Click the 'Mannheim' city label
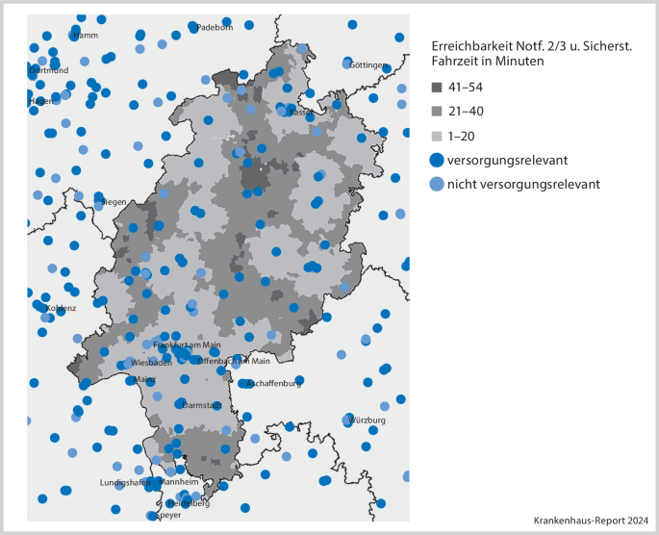Viewport: 659px width, 535px height. pyautogui.click(x=179, y=482)
